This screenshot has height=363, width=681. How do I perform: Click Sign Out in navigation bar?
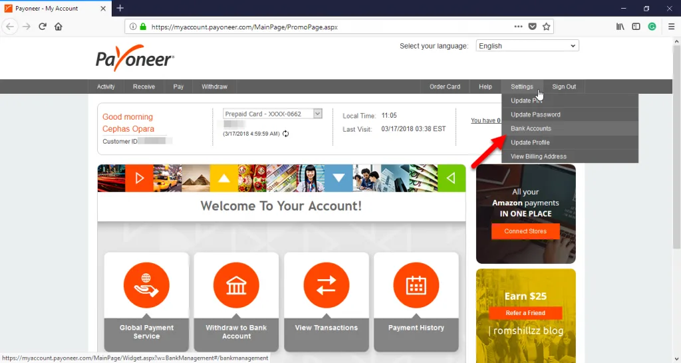(564, 86)
